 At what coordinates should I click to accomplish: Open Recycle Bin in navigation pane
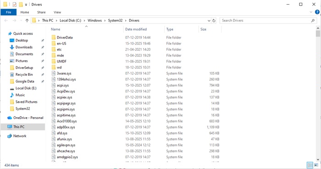click(x=24, y=74)
